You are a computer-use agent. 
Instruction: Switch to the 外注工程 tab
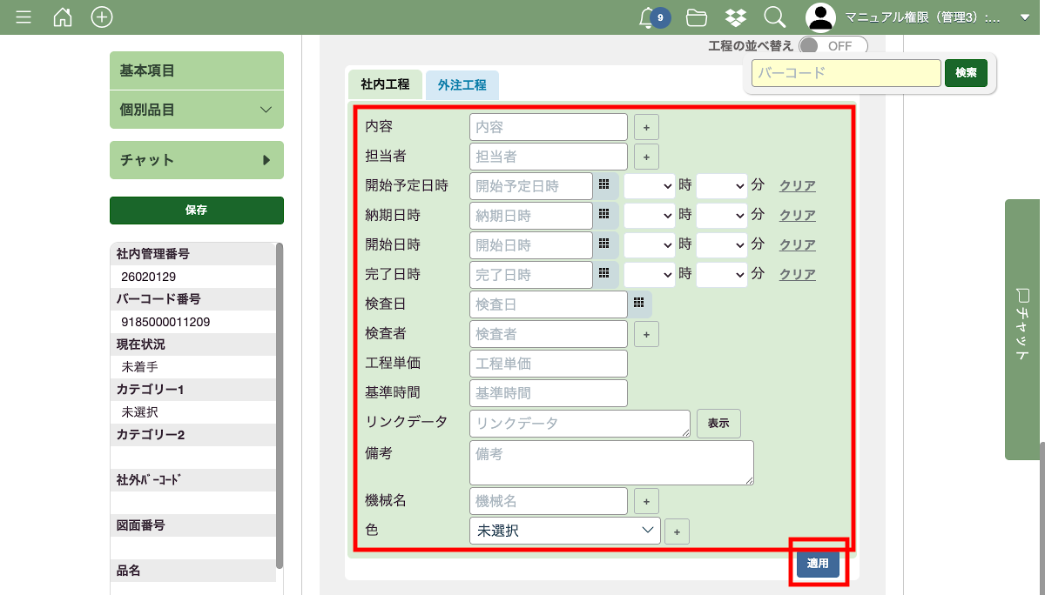(x=462, y=85)
